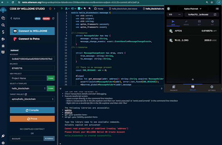The width and height of the screenshot is (222, 145).
Task: Open the WALLET tab in wallet footer
Action: [193, 88]
